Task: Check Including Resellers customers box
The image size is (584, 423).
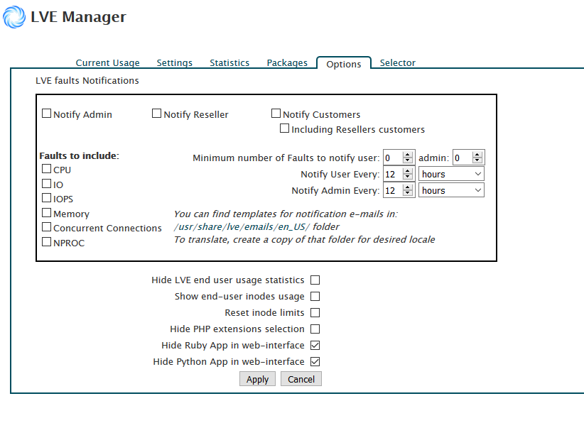Action: pyautogui.click(x=285, y=129)
